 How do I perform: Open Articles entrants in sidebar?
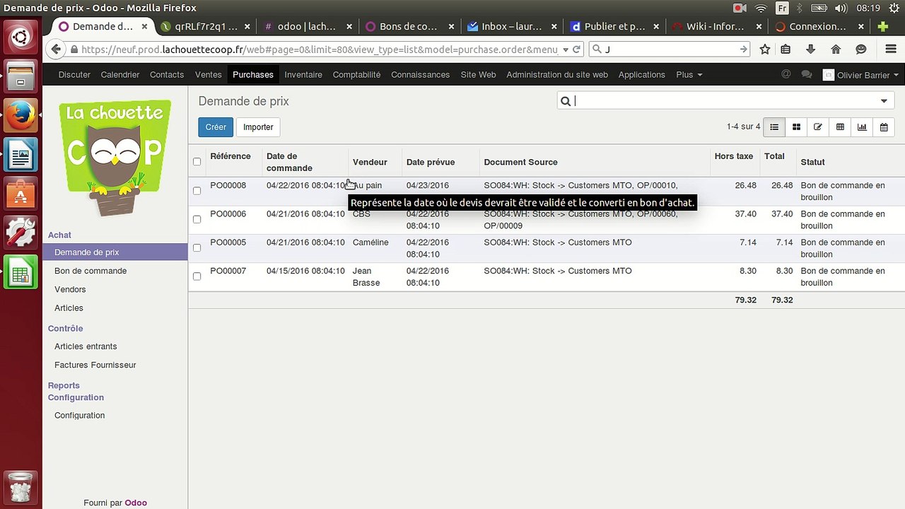pos(86,346)
